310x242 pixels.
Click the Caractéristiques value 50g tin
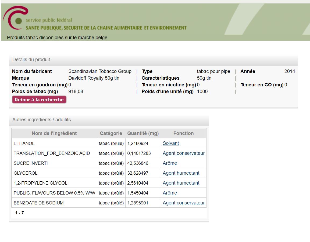pyautogui.click(x=204, y=78)
